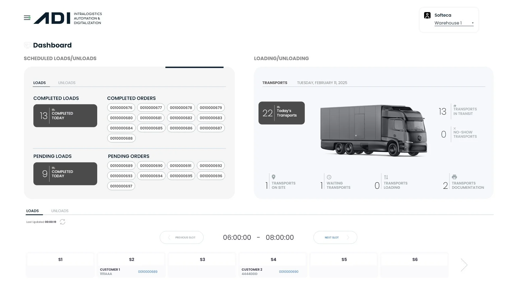The image size is (517, 290).
Task: Click the Today's Transports card
Action: coord(281,113)
